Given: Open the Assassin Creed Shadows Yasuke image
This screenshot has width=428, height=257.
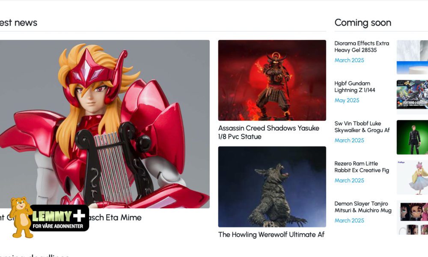Looking at the screenshot, I should (x=272, y=80).
